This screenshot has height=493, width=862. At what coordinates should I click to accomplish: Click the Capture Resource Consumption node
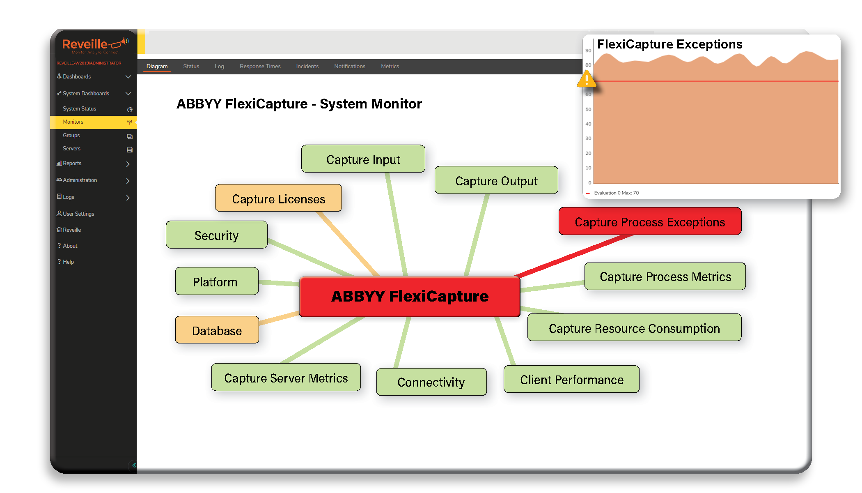tap(634, 328)
